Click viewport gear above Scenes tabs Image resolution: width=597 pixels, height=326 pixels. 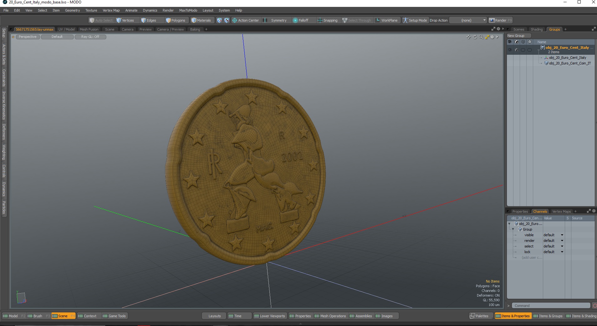(498, 29)
